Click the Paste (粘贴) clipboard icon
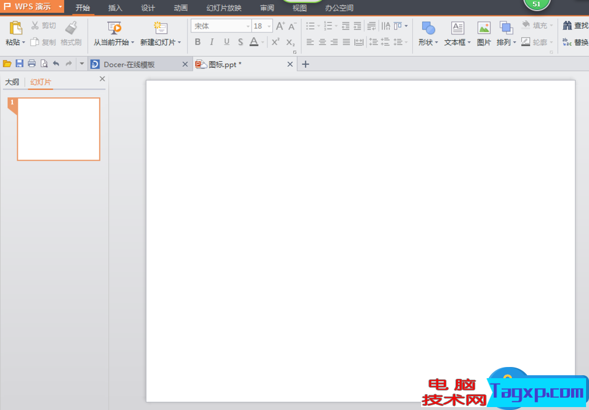 pyautogui.click(x=16, y=28)
